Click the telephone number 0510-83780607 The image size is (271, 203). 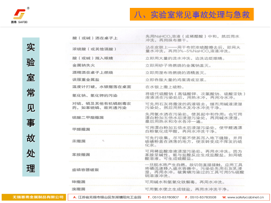[x=163, y=197]
